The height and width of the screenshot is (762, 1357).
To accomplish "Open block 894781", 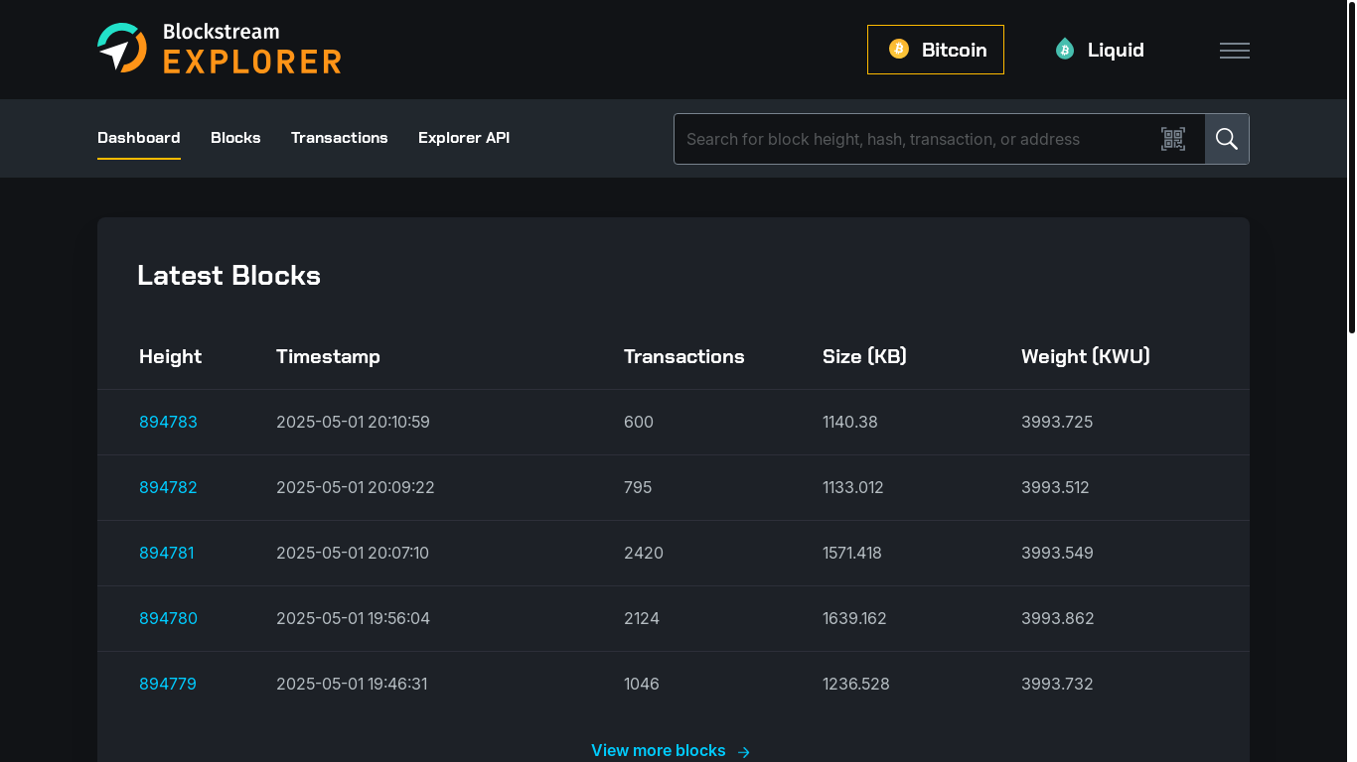I will [167, 553].
